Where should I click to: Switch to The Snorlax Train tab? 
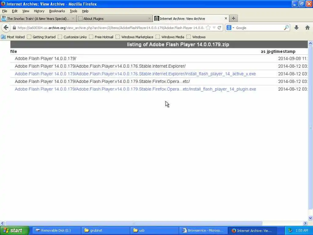(38, 18)
